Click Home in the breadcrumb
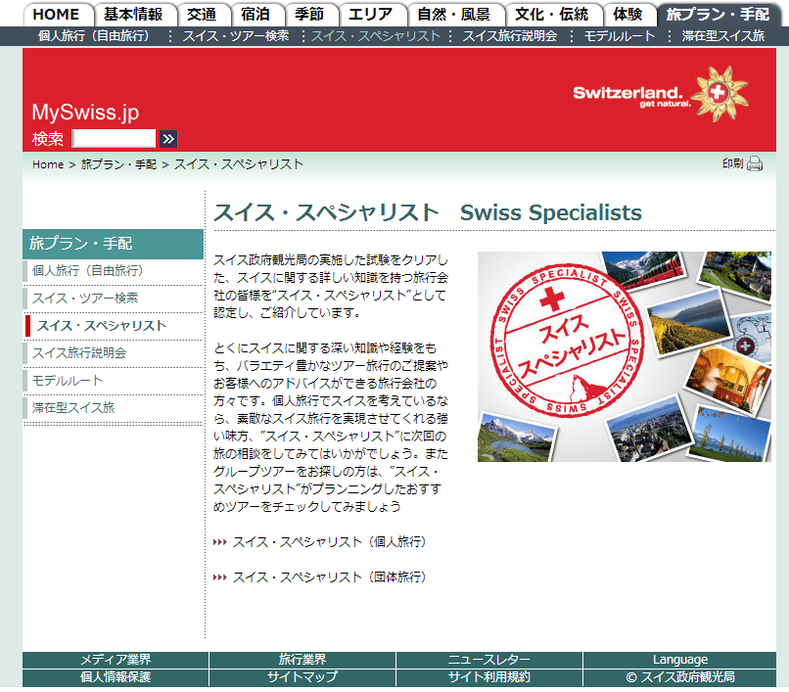 48,164
